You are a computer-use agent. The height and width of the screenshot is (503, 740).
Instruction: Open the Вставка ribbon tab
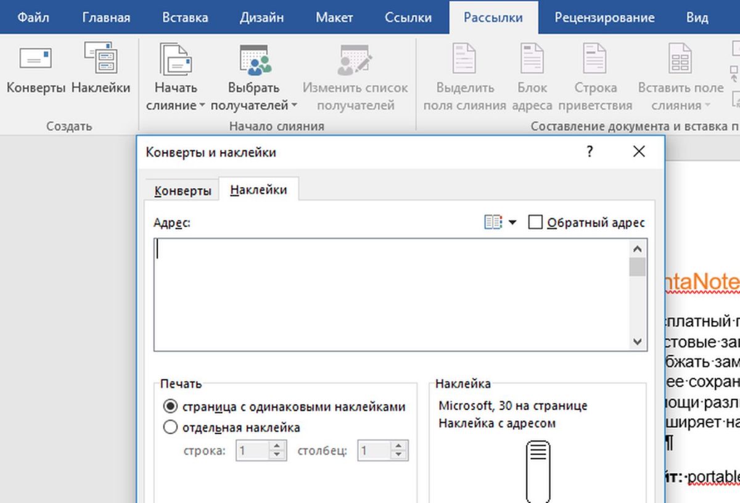[185, 17]
